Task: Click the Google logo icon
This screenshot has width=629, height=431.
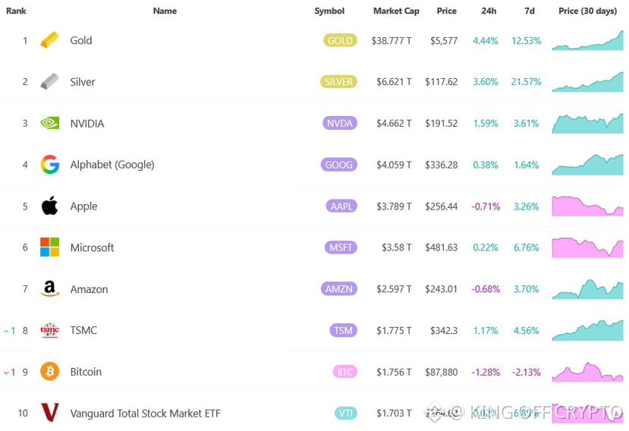Action: pos(49,165)
